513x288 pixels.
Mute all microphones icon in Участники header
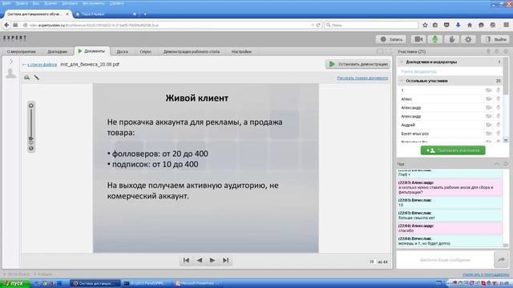coord(488,51)
